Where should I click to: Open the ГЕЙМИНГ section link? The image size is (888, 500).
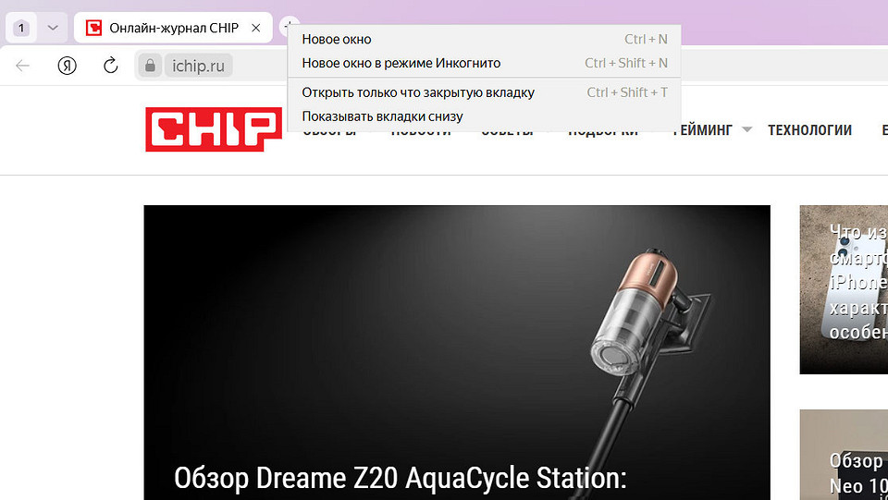click(x=703, y=130)
